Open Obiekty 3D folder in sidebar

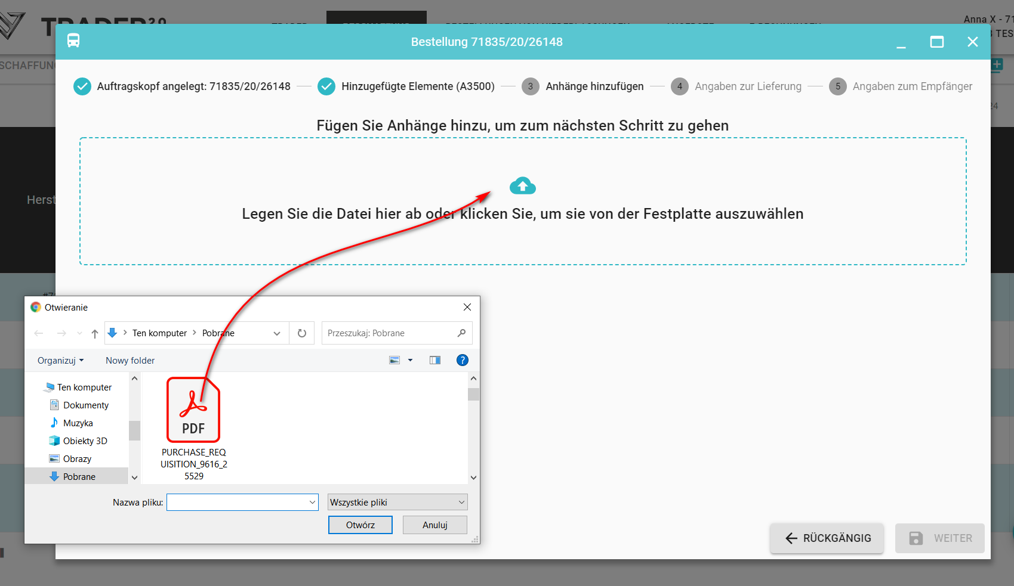pos(85,441)
